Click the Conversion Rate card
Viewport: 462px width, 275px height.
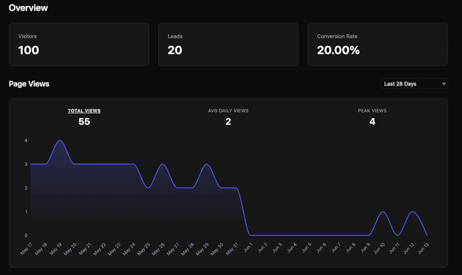pos(378,44)
